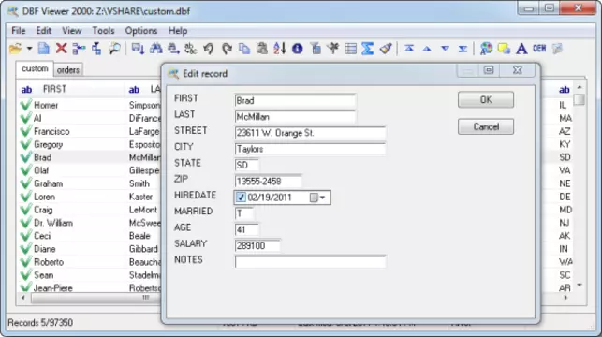Click the NOTES input field
Viewport: 602px width, 337px height.
point(310,261)
